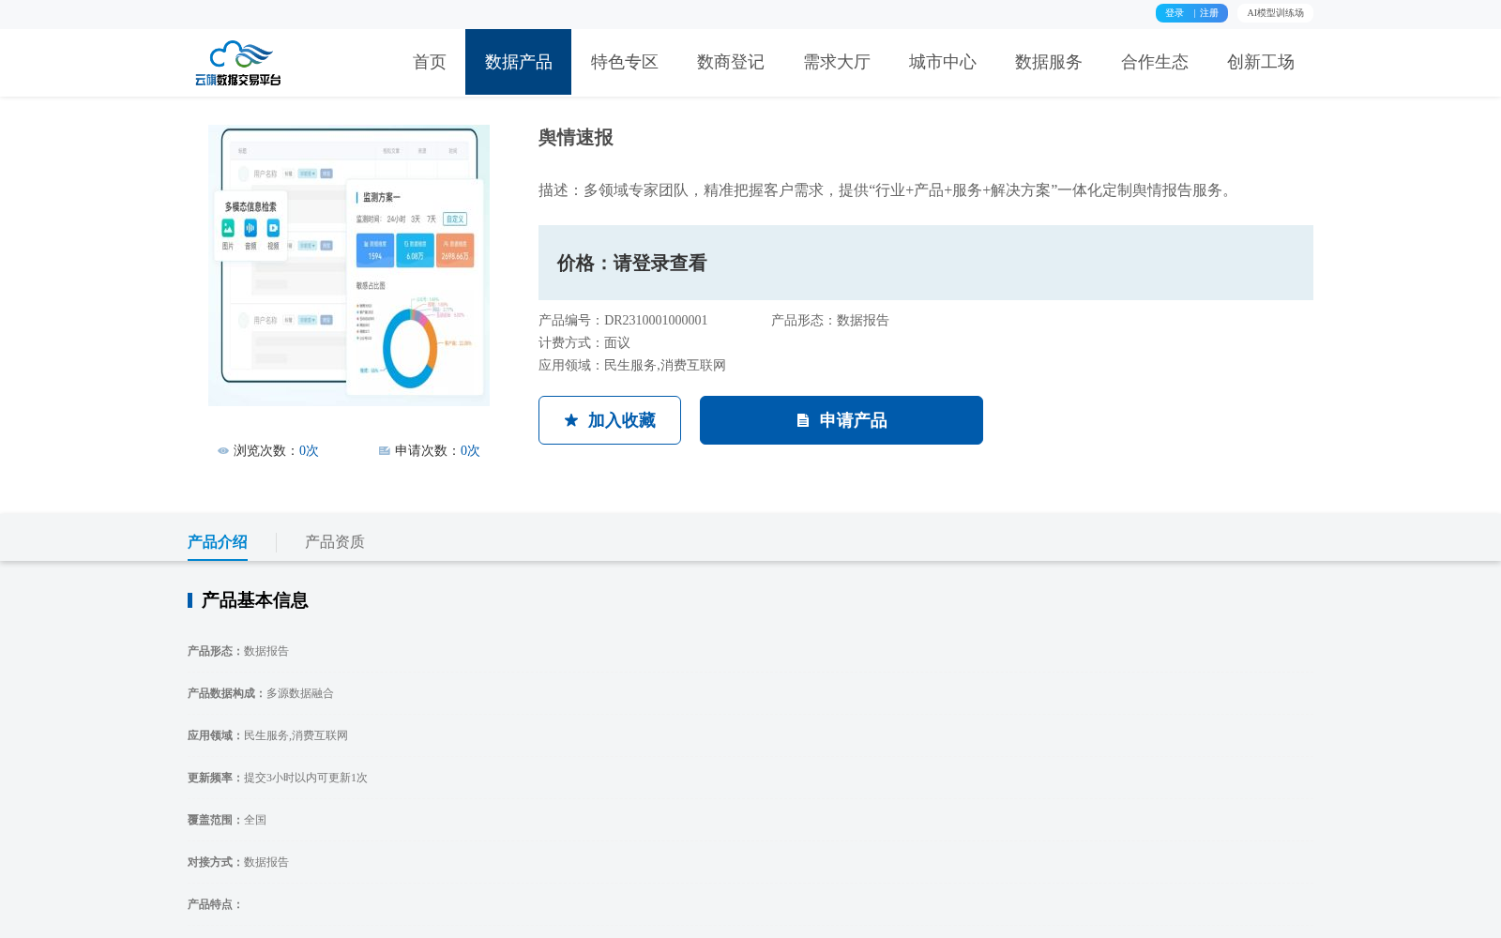
Task: Click the 加入收藏 button
Action: pos(610,420)
